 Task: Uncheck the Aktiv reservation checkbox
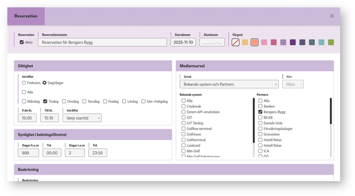[x=22, y=42]
